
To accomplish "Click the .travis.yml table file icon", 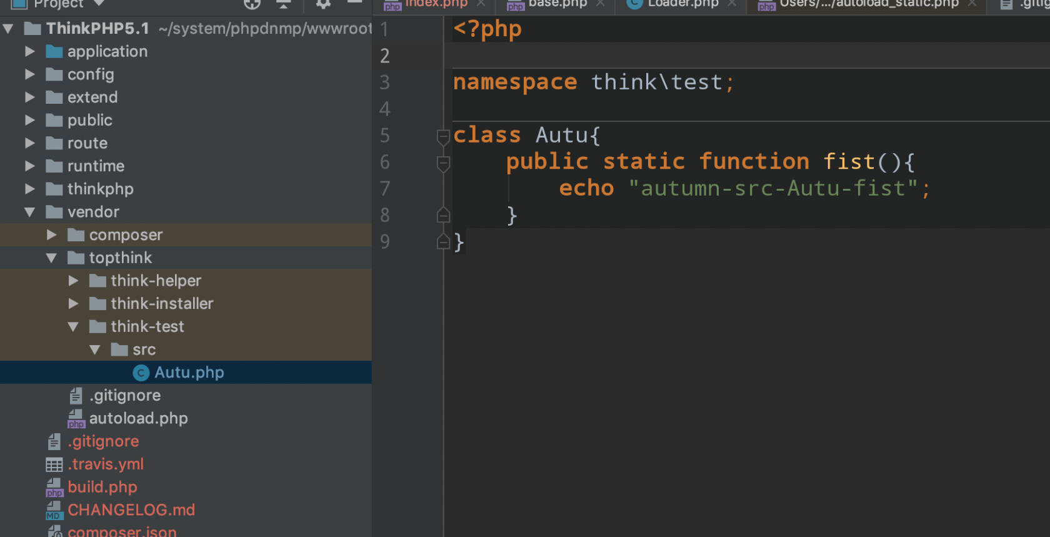I will [54, 464].
